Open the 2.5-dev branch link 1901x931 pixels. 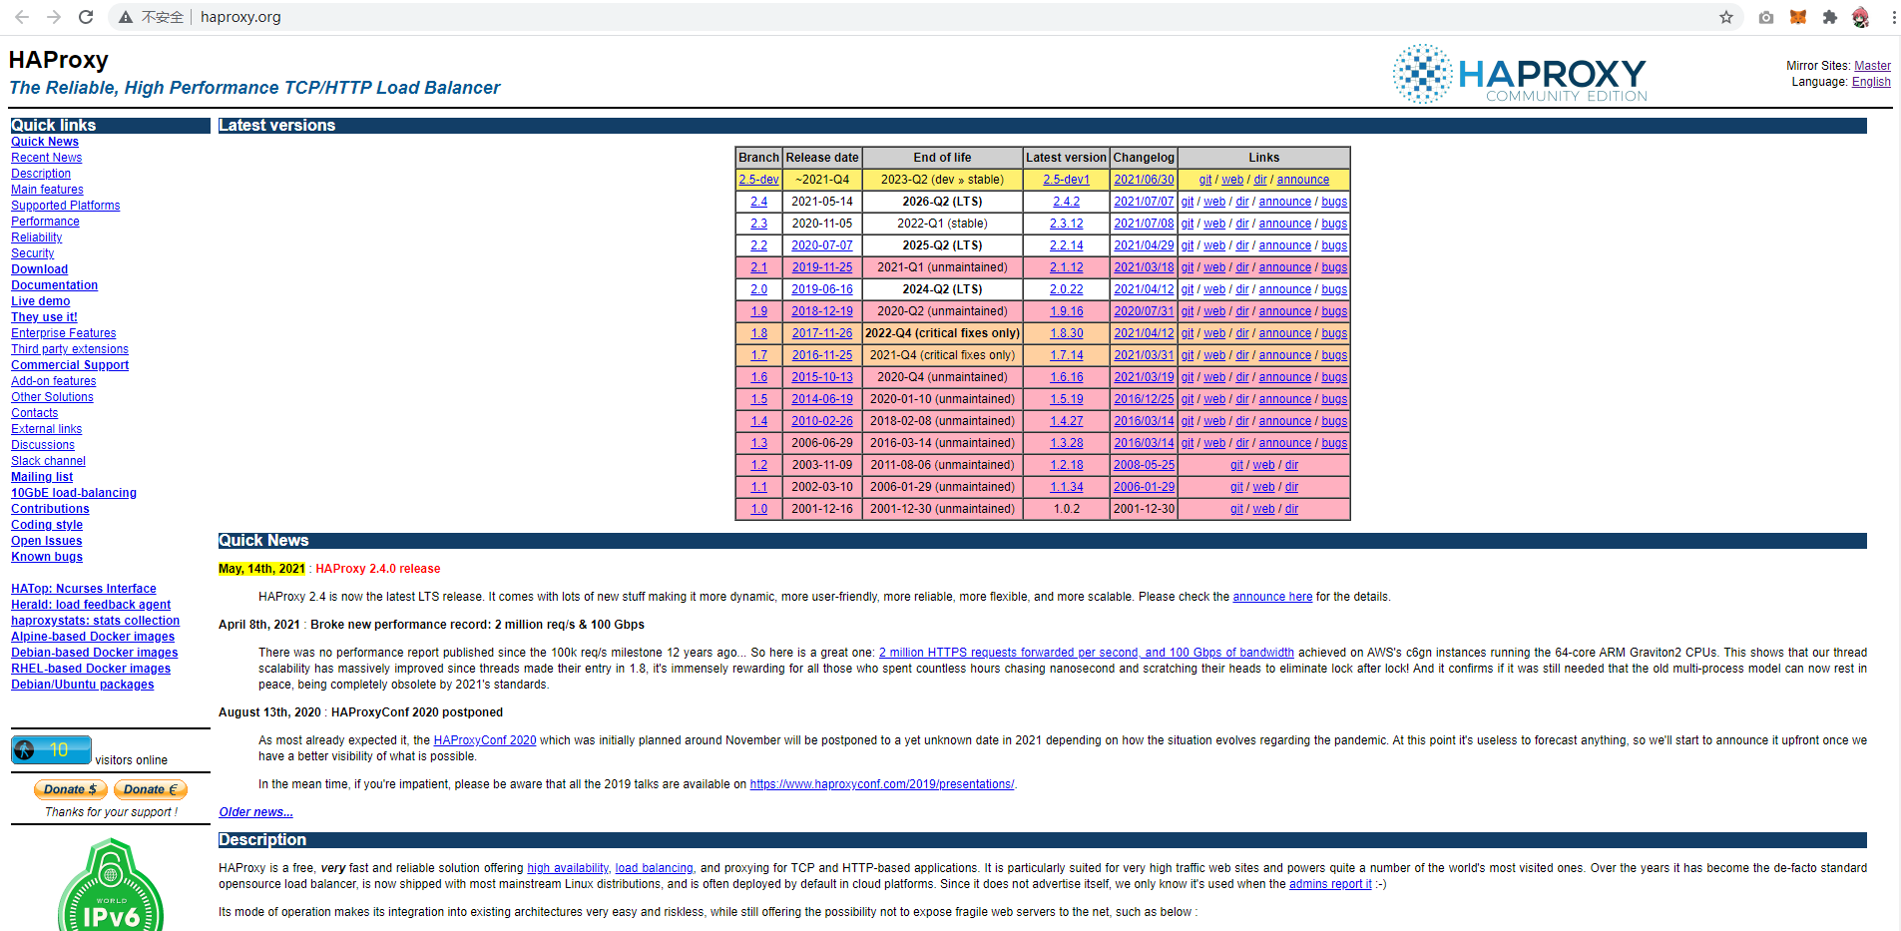758,180
